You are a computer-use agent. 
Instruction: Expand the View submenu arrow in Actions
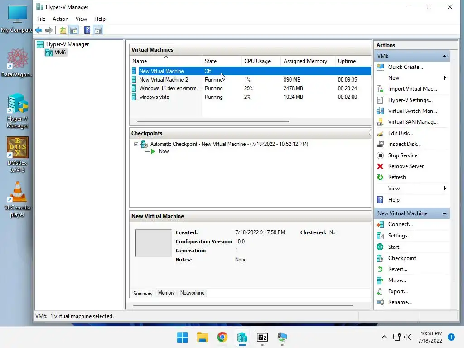click(445, 188)
